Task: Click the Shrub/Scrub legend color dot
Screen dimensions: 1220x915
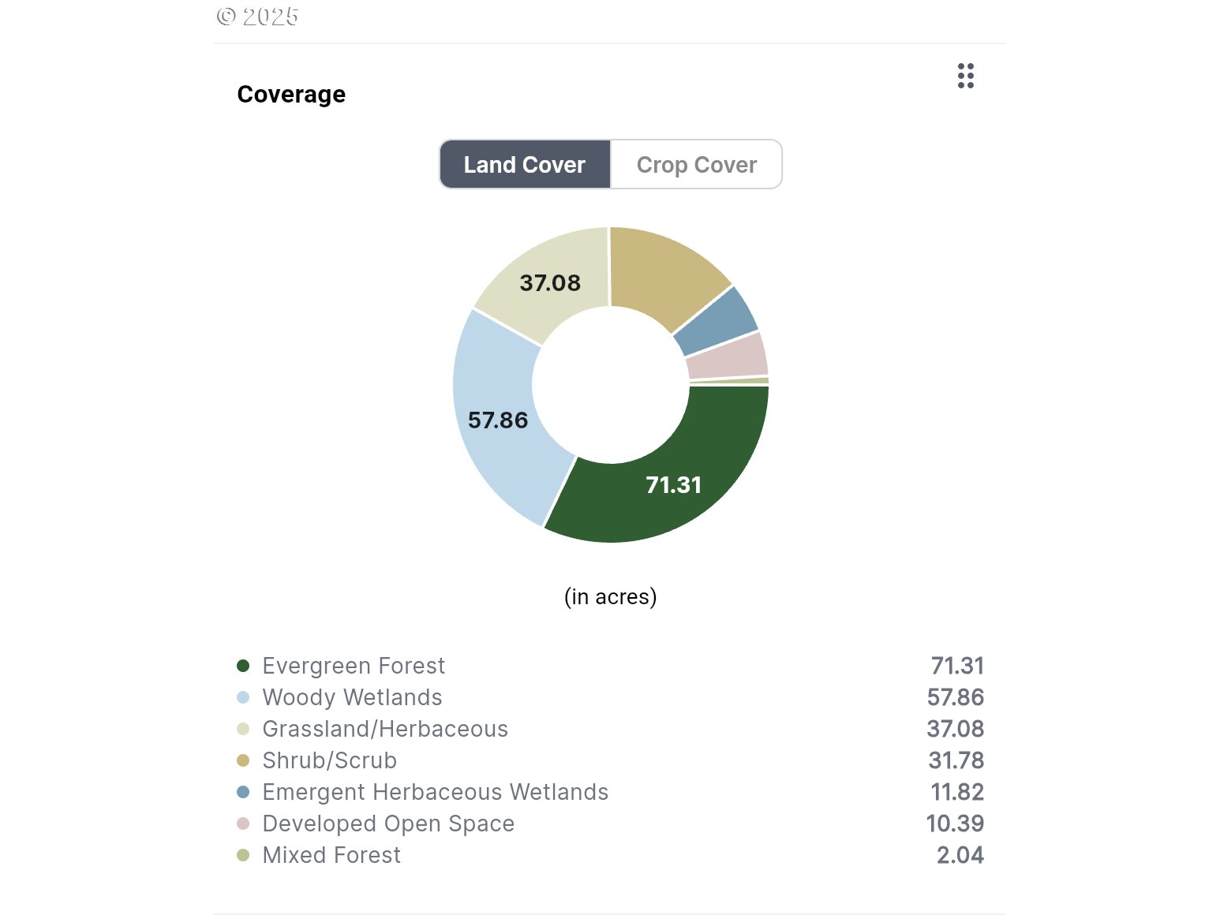Action: point(243,760)
